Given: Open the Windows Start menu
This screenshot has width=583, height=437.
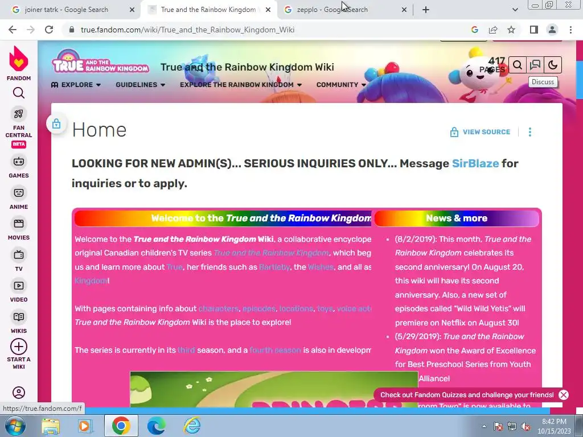Looking at the screenshot, I should coord(15,426).
